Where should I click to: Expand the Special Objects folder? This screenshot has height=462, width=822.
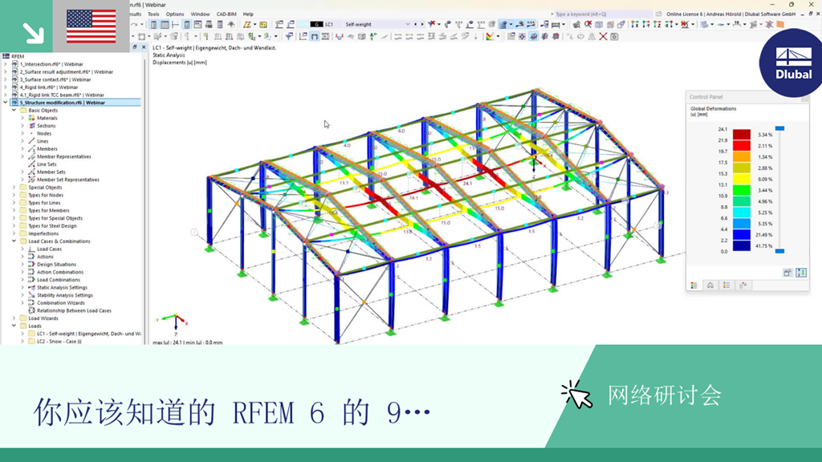[x=14, y=187]
